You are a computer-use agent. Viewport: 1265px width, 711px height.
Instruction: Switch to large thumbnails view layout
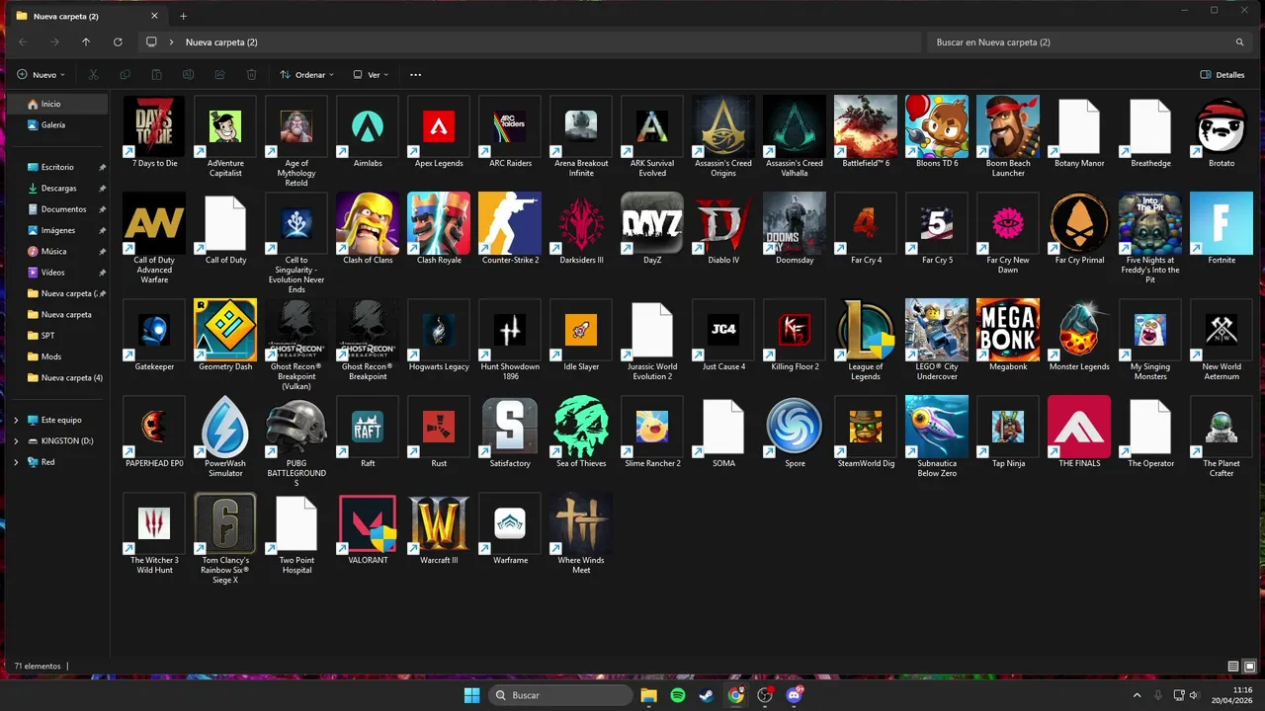click(1249, 667)
